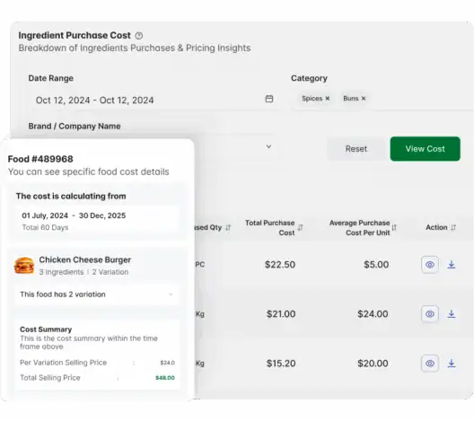
Task: Click help icon beside Ingredient Purchase Cost
Action: coord(139,36)
